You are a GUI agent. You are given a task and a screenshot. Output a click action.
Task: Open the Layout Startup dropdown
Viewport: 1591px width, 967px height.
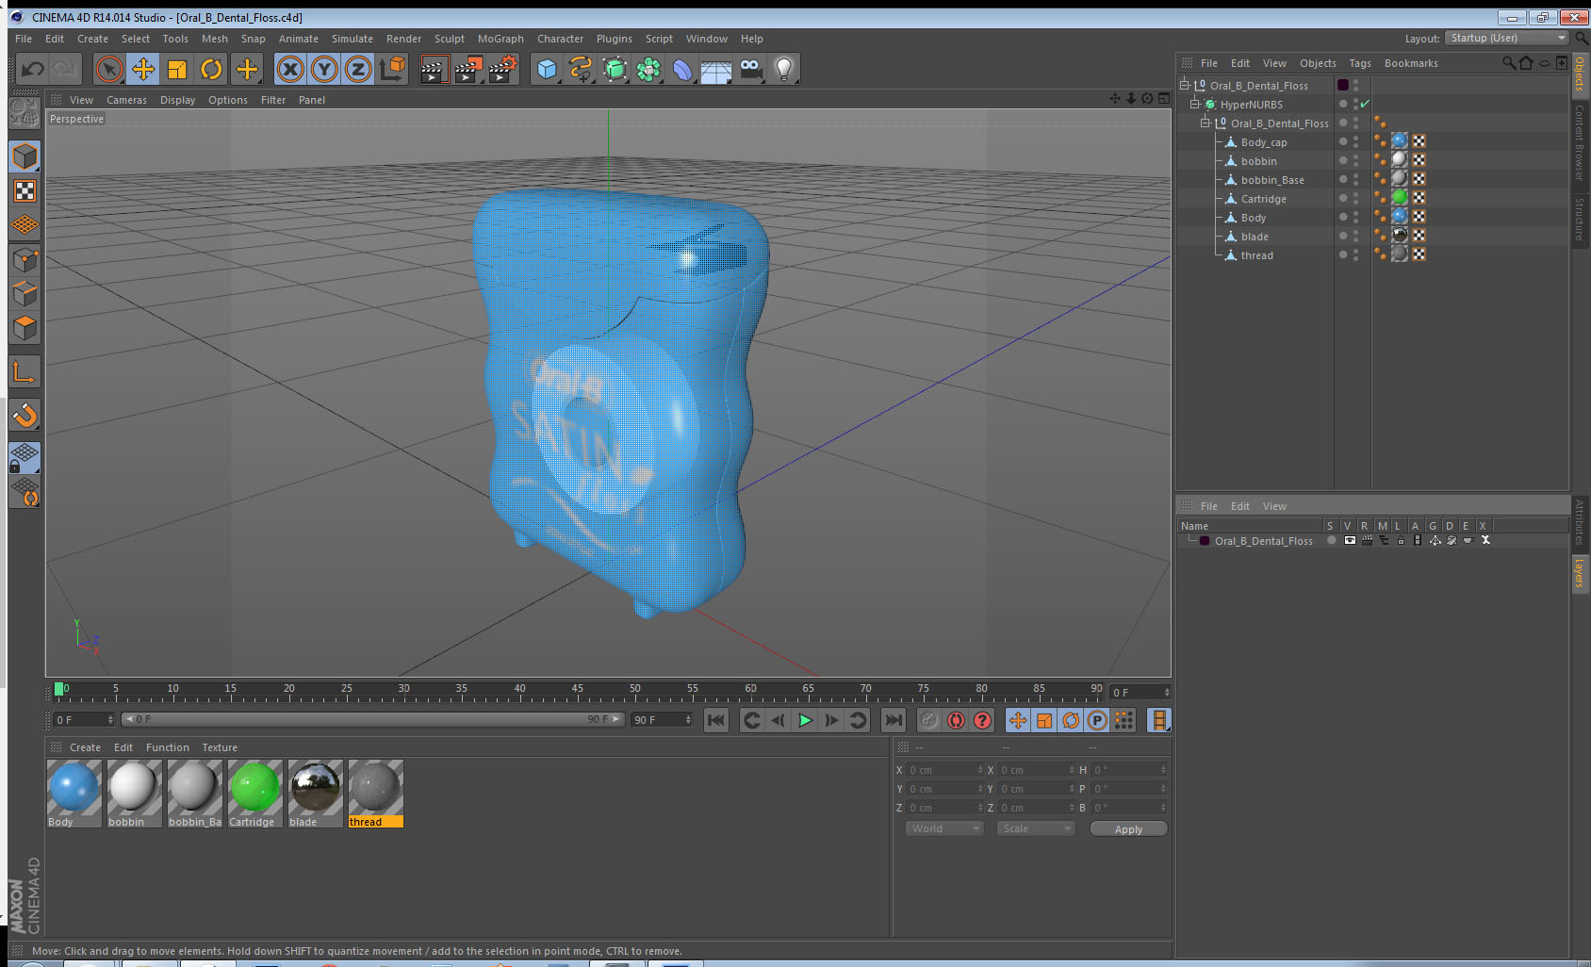1507,38
